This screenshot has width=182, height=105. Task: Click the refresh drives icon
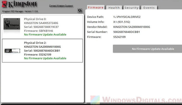80,11
